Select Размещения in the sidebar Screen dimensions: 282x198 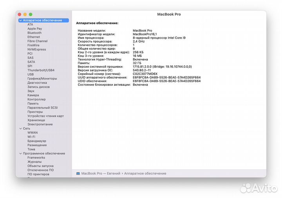37,145
